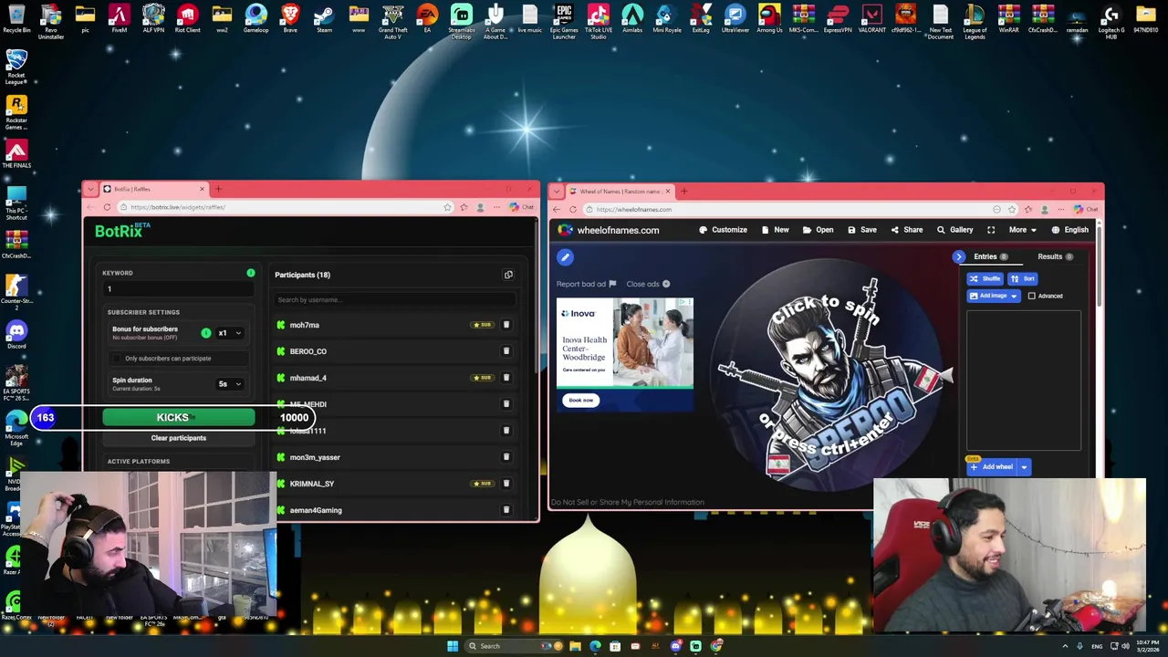Screen dimensions: 1168x657
Task: Remove KRIMINAL_SY using its trash icon
Action: click(x=506, y=484)
